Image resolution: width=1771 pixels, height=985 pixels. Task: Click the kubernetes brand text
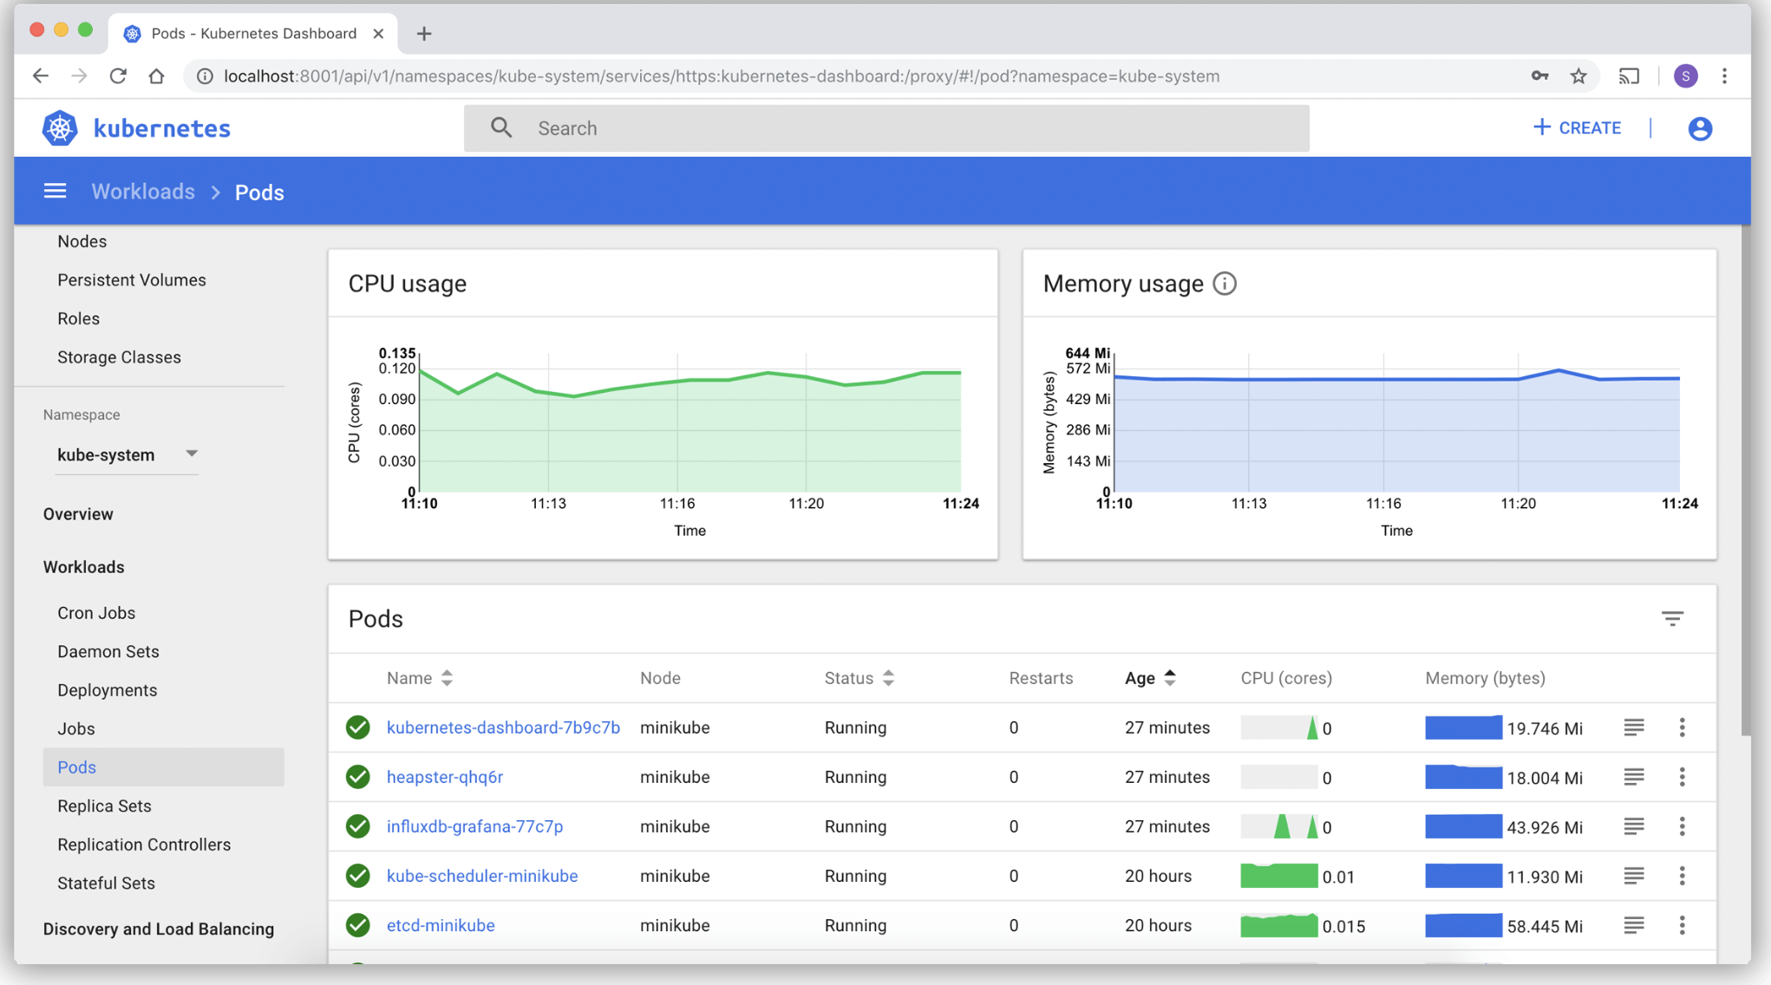161,128
